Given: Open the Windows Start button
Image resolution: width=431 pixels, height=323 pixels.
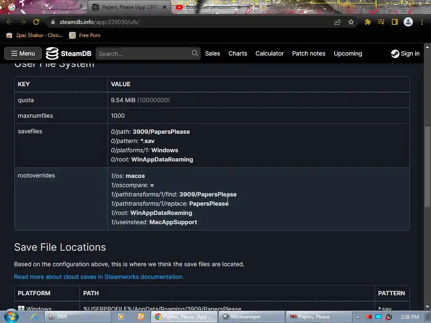Looking at the screenshot, I should click(x=11, y=316).
